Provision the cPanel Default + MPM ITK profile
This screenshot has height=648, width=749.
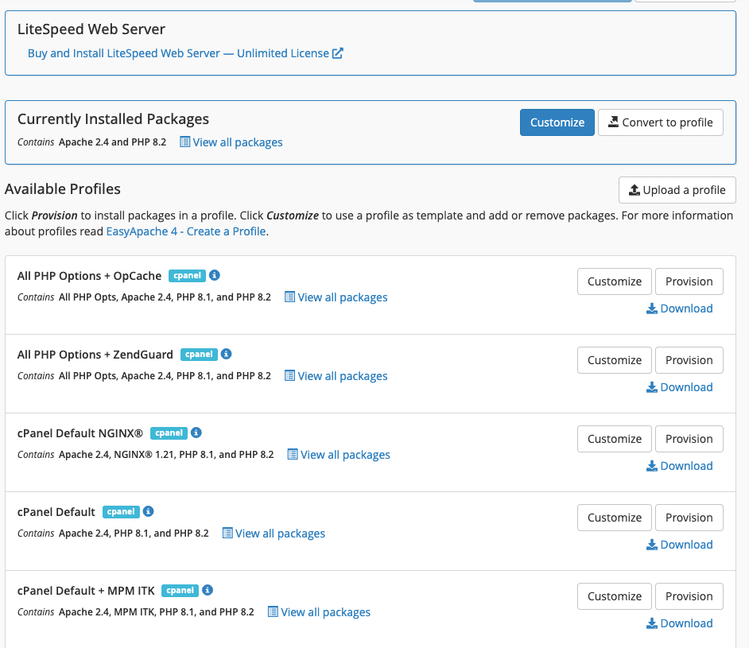click(689, 596)
